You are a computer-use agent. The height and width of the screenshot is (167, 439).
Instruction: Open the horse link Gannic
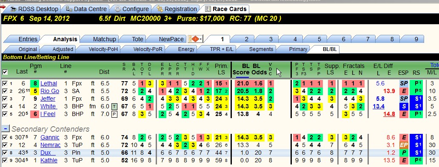[50, 137]
